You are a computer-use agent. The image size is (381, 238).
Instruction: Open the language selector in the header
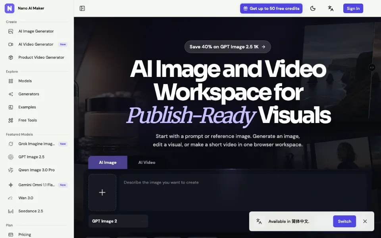pos(331,8)
